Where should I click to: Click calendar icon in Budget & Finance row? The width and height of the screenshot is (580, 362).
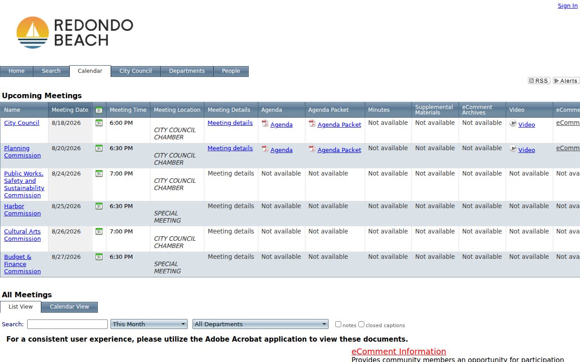coord(99,257)
